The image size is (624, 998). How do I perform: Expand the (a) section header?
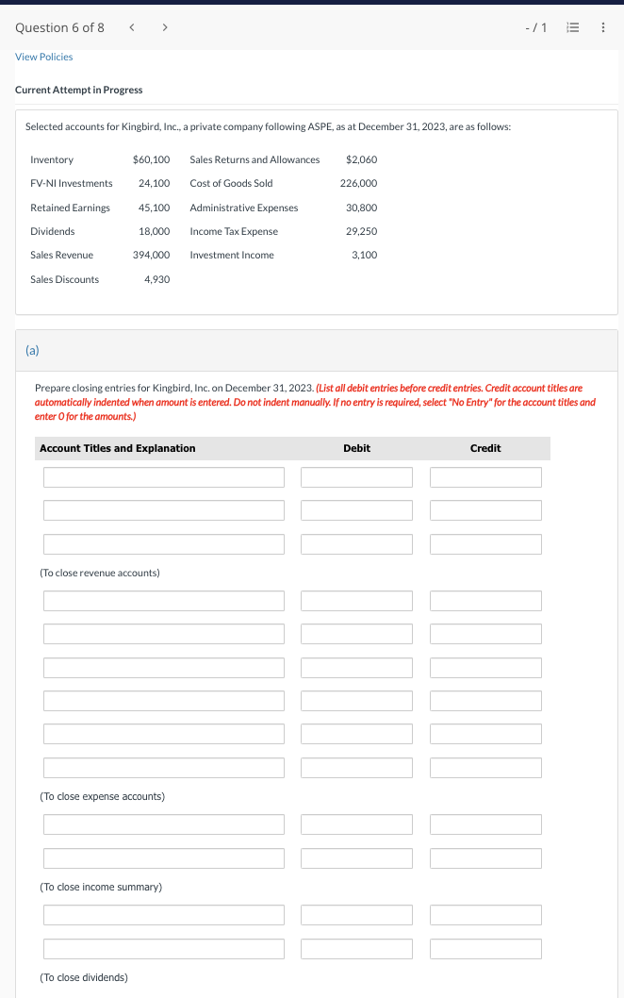(31, 350)
